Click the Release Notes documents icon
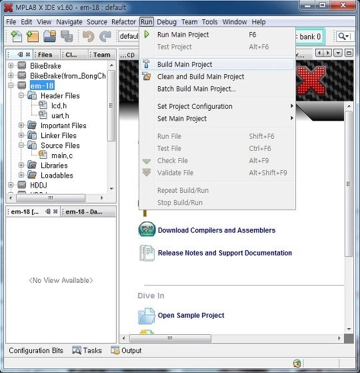The height and width of the screenshot is (373, 360). [x=147, y=253]
